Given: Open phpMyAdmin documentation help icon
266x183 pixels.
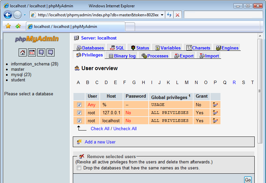Looking at the screenshot, I should (41, 52).
